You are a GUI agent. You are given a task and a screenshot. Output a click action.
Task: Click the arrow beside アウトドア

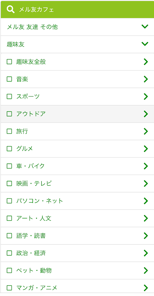coord(145,114)
